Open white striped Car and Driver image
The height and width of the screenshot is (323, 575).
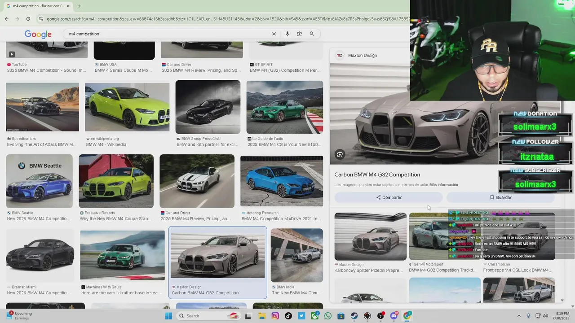[197, 181]
